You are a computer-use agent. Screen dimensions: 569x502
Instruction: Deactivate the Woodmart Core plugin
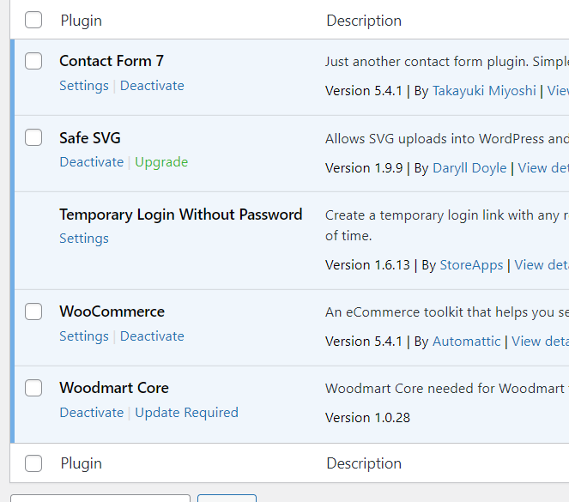coord(92,413)
